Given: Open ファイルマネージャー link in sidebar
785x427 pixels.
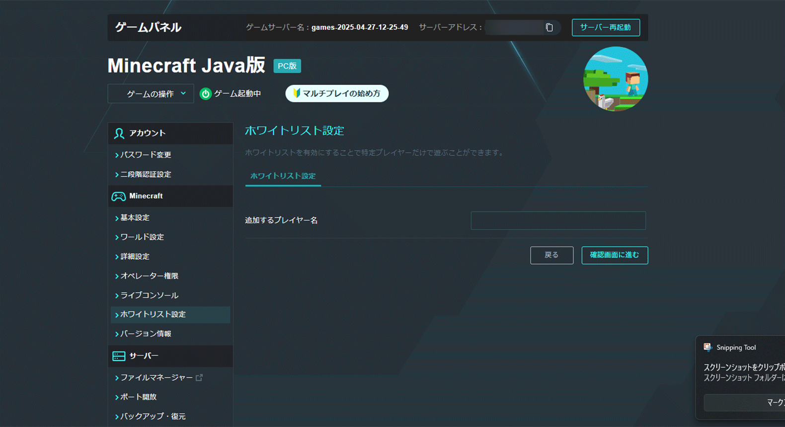Looking at the screenshot, I should [157, 377].
